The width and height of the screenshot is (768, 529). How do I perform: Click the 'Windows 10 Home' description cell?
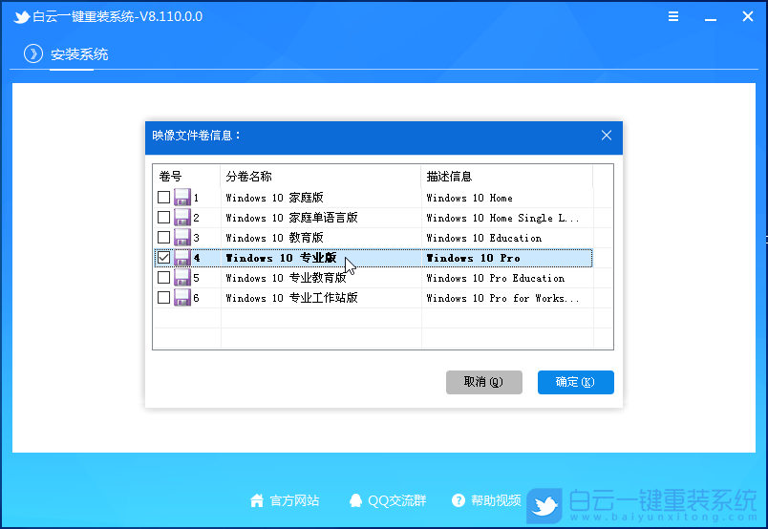[507, 198]
